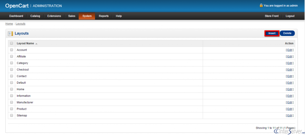Image resolution: width=305 pixels, height=135 pixels.
Task: Check the Account layout checkbox
Action: point(12,50)
